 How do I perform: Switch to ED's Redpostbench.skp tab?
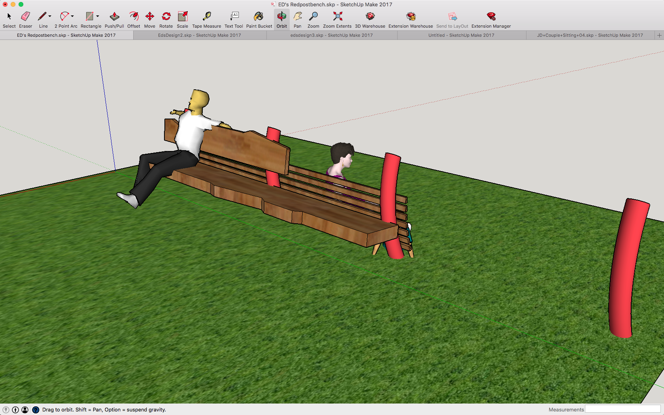click(x=66, y=35)
